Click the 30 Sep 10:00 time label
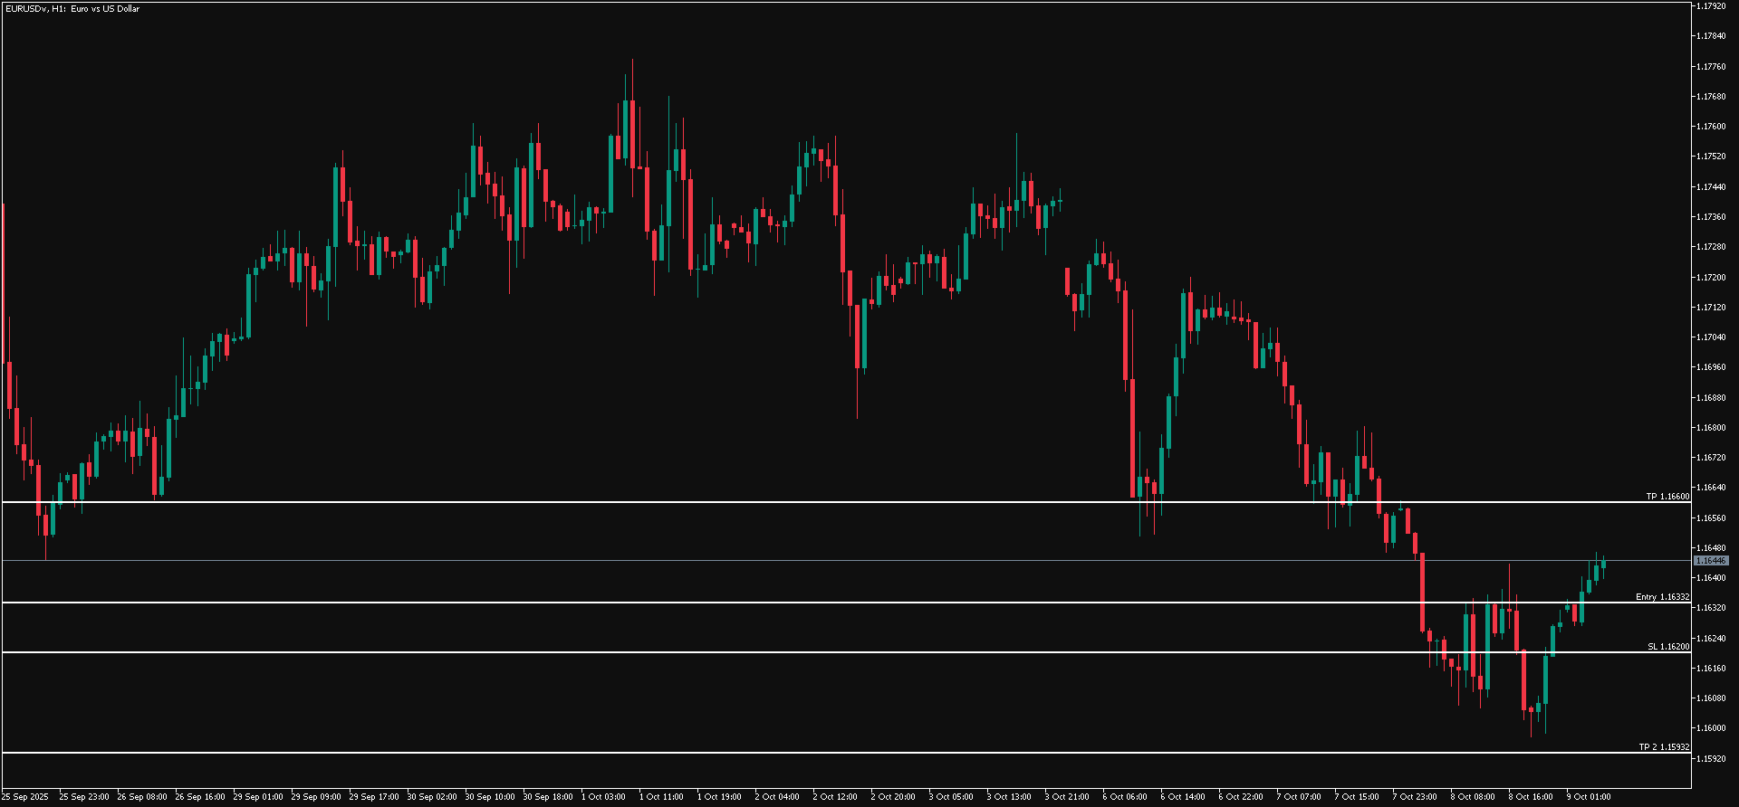Image resolution: width=1739 pixels, height=807 pixels. (x=487, y=797)
